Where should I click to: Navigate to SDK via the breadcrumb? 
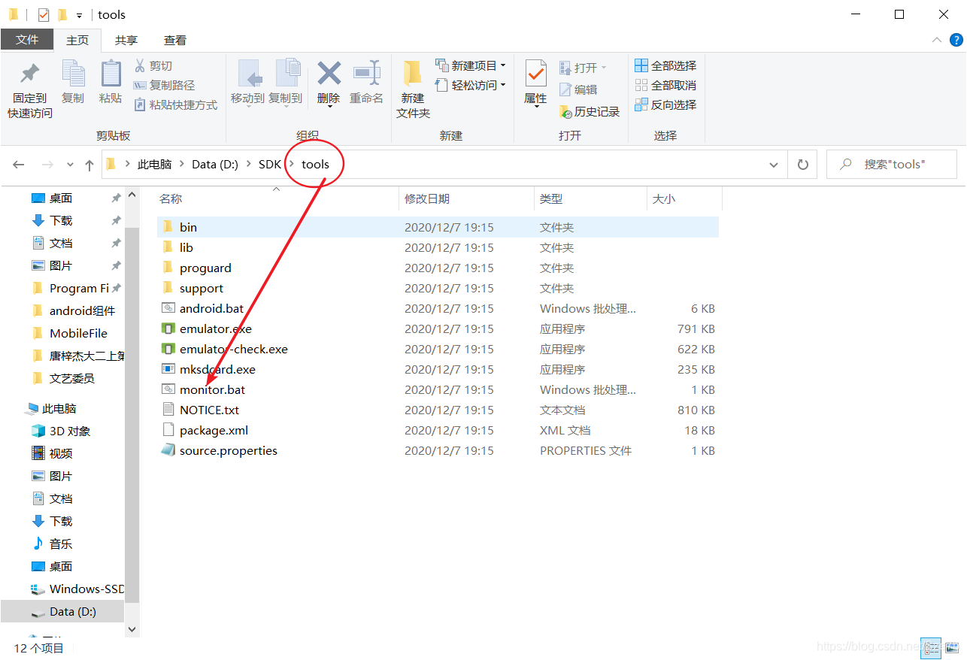[x=270, y=164]
